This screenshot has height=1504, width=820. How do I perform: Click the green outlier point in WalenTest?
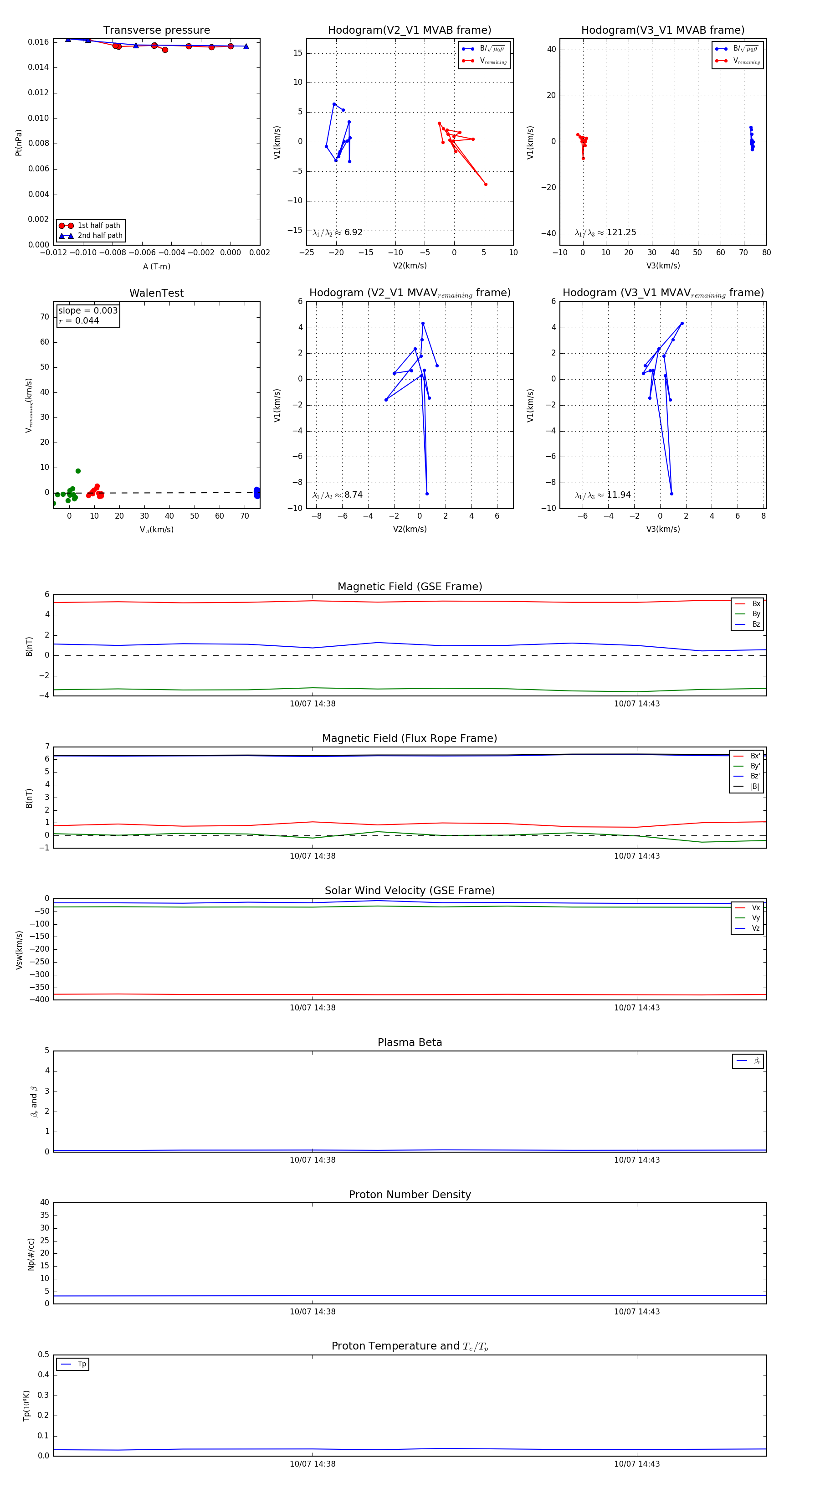77,471
